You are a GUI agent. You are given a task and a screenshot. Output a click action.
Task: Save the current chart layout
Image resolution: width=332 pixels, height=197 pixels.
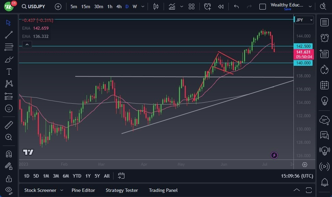(x=288, y=9)
